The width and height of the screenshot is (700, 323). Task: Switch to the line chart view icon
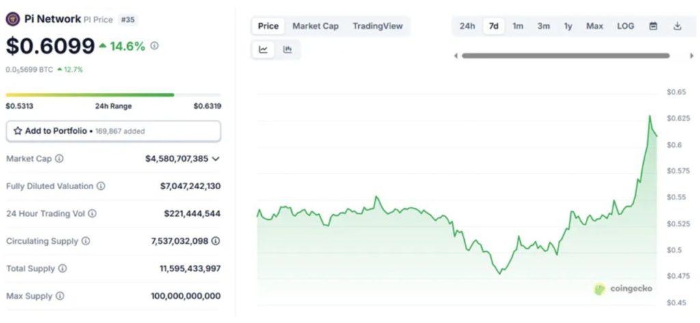[264, 49]
